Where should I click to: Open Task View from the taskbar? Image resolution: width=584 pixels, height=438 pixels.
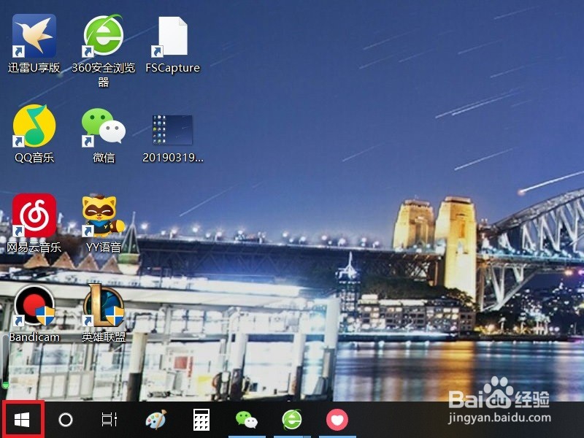coord(109,420)
